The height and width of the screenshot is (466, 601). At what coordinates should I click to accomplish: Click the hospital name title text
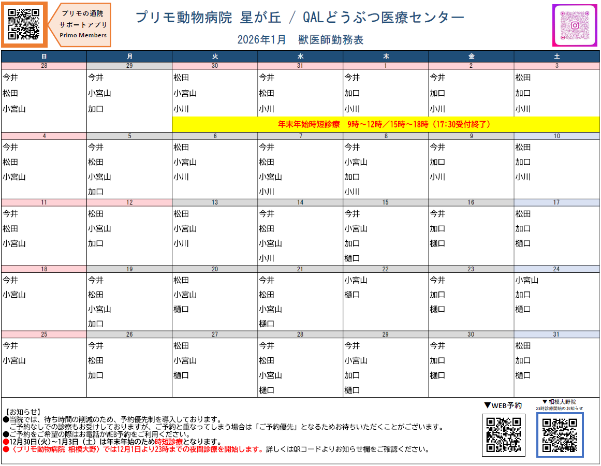coord(300,18)
